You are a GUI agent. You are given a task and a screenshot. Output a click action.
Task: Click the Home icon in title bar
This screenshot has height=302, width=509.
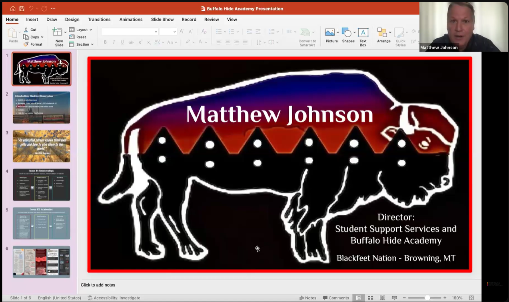tap(13, 8)
